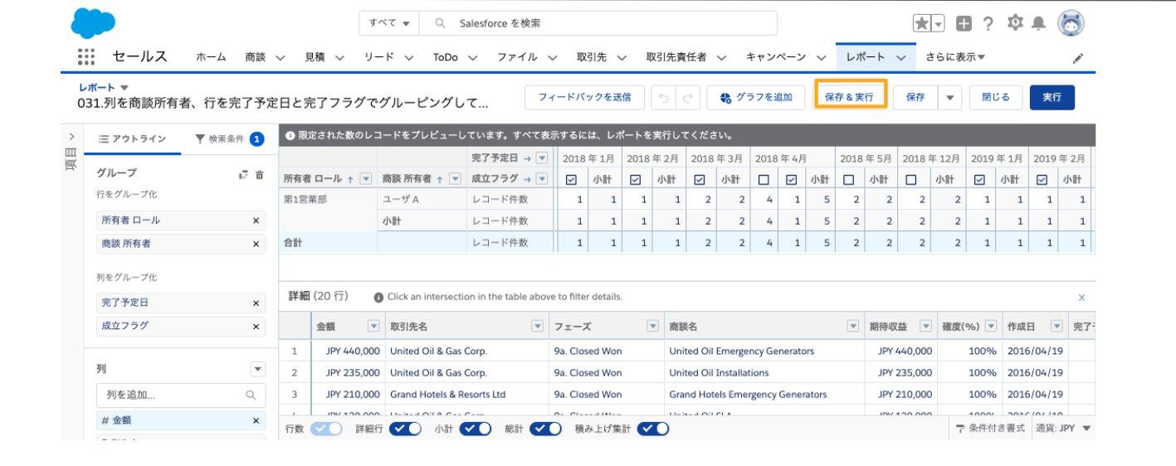Toggle the 詳細行 switch
Screen dimensions: 1176x466
pos(405,429)
